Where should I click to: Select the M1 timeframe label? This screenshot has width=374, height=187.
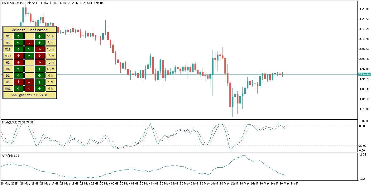[8, 36]
